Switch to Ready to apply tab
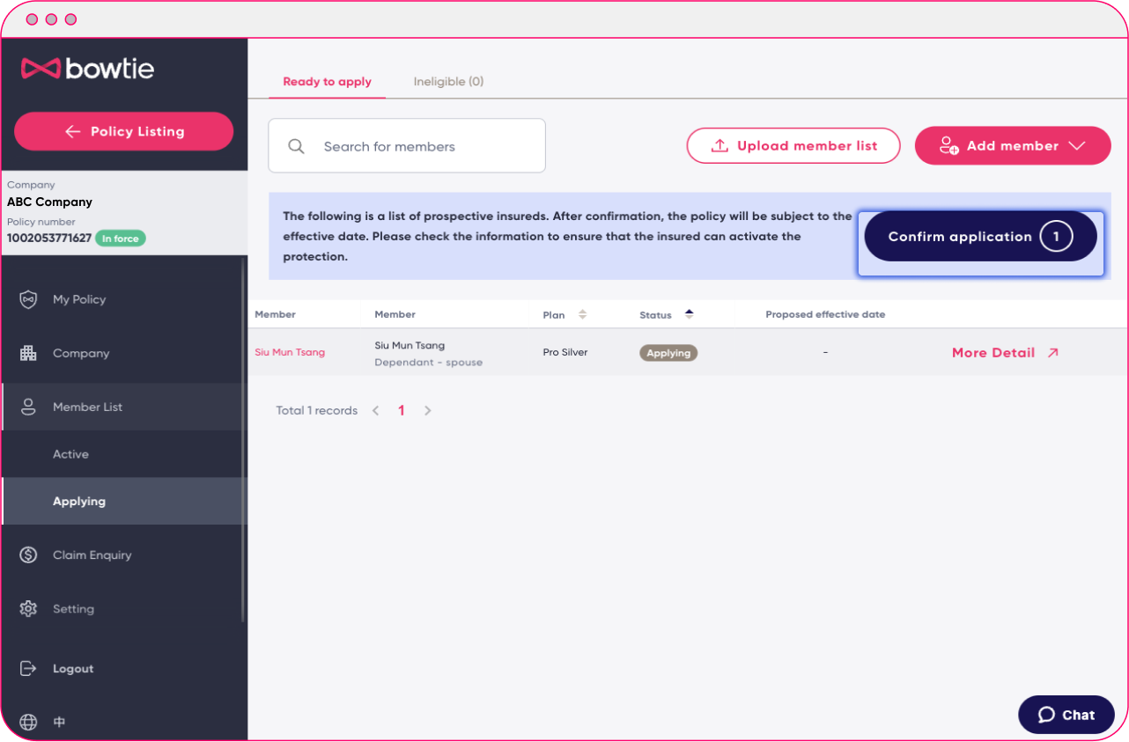This screenshot has width=1129, height=742. coord(327,82)
